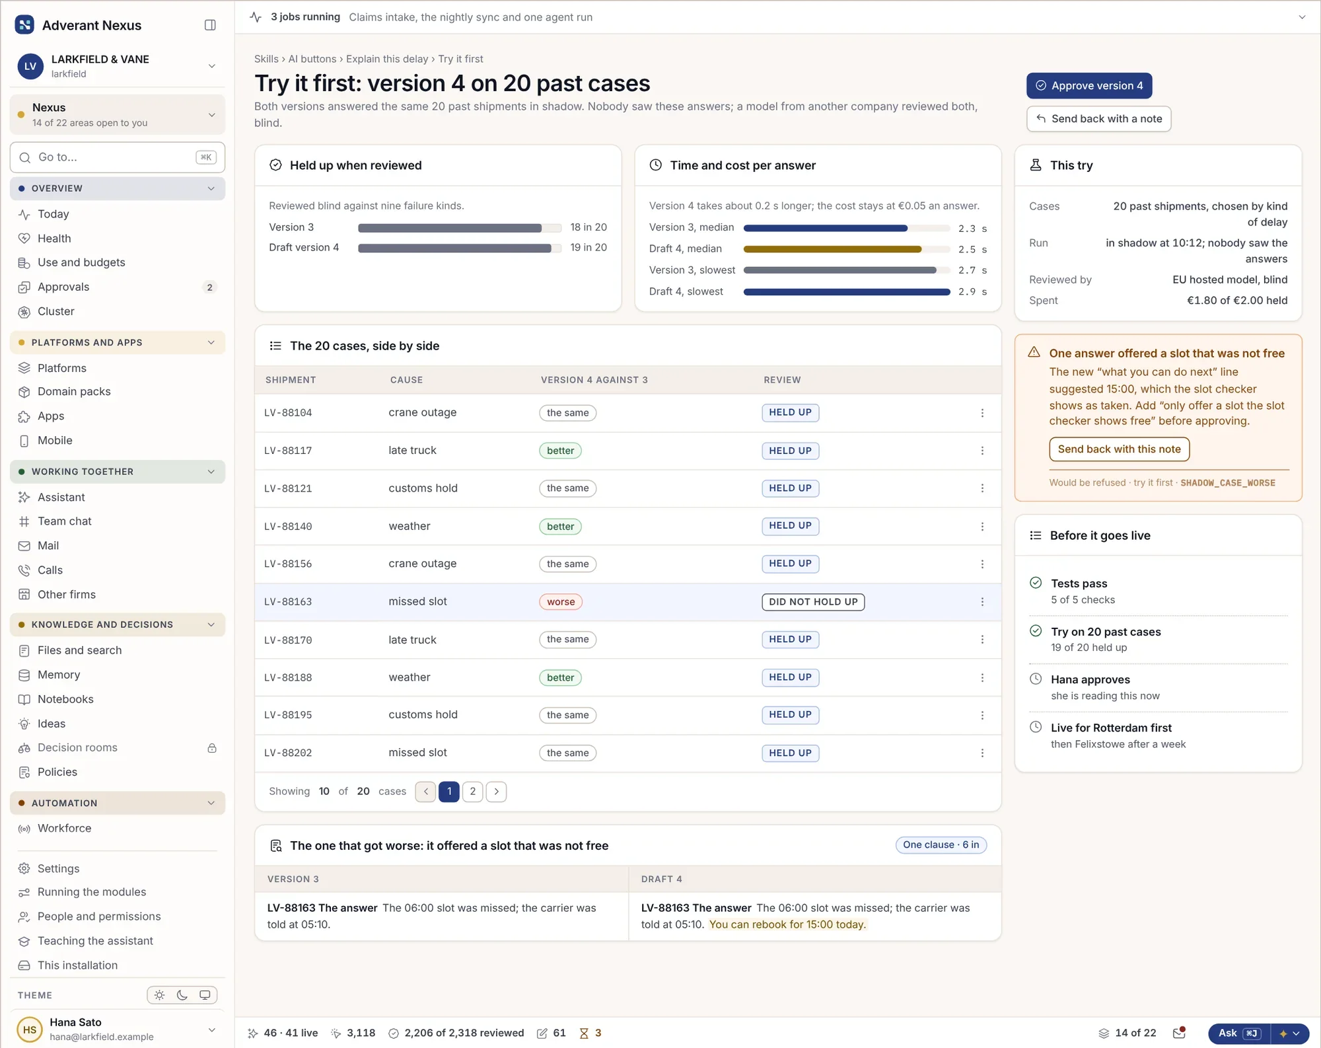
Task: Collapse the sidebar panel icon
Action: coord(210,25)
